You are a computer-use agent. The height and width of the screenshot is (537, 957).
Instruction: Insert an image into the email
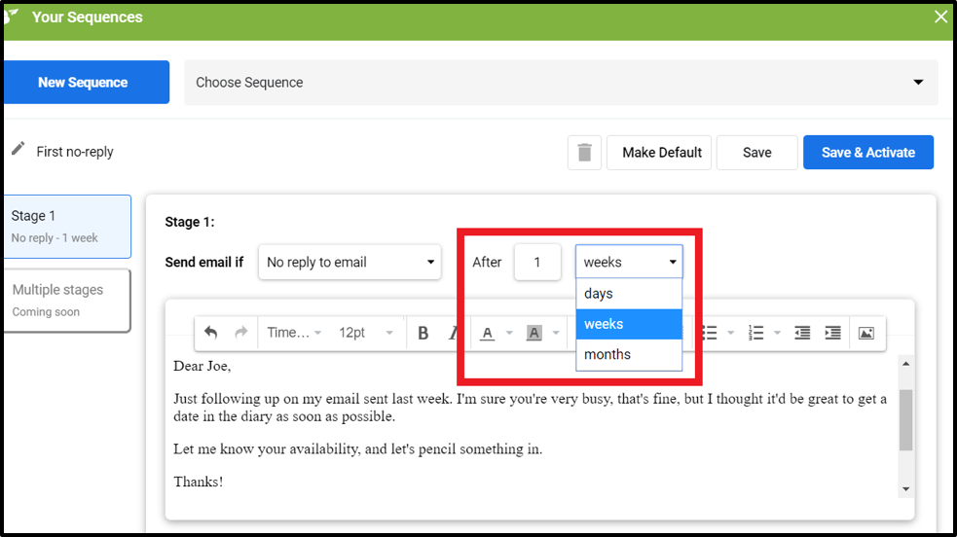(865, 333)
